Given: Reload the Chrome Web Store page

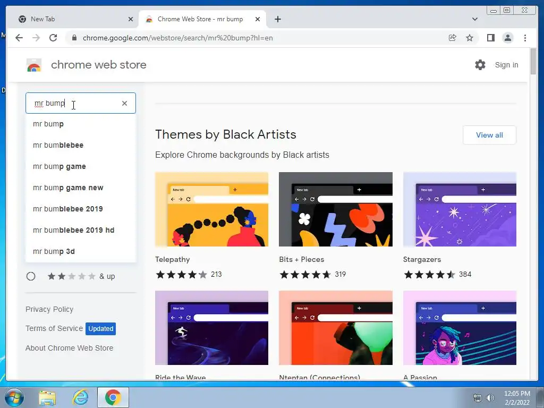Looking at the screenshot, I should (53, 38).
